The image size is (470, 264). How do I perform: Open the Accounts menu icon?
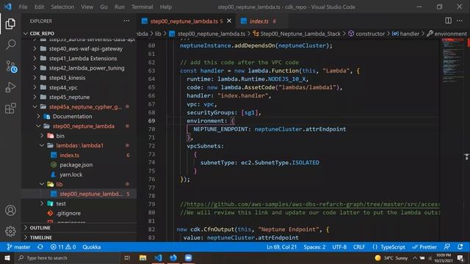pyautogui.click(x=10, y=210)
